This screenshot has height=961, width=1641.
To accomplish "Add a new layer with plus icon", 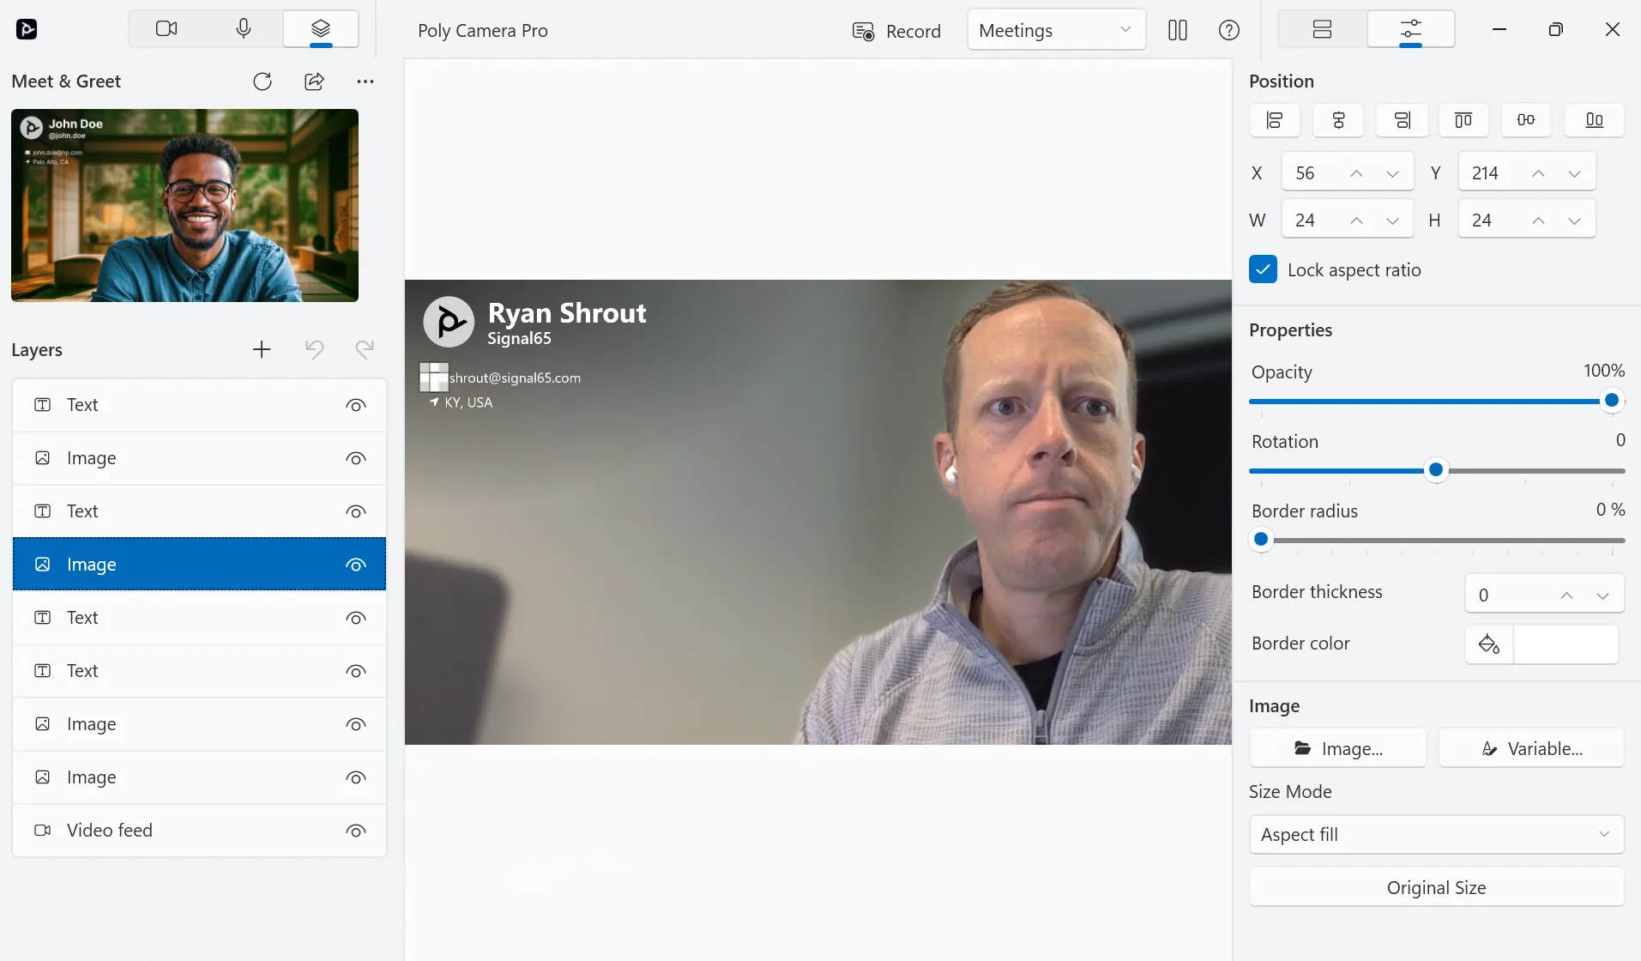I will point(262,349).
